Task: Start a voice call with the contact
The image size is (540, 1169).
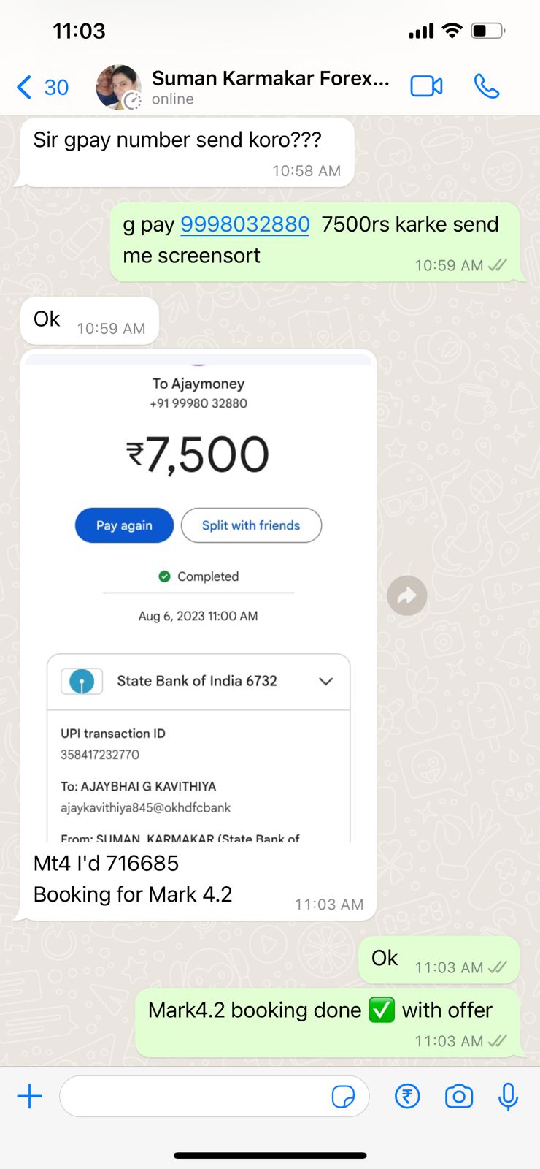Action: click(486, 86)
